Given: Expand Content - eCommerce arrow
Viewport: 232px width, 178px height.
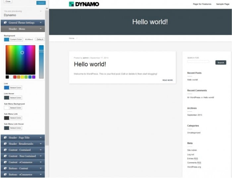Looking at the screenshot, I should [41, 162].
